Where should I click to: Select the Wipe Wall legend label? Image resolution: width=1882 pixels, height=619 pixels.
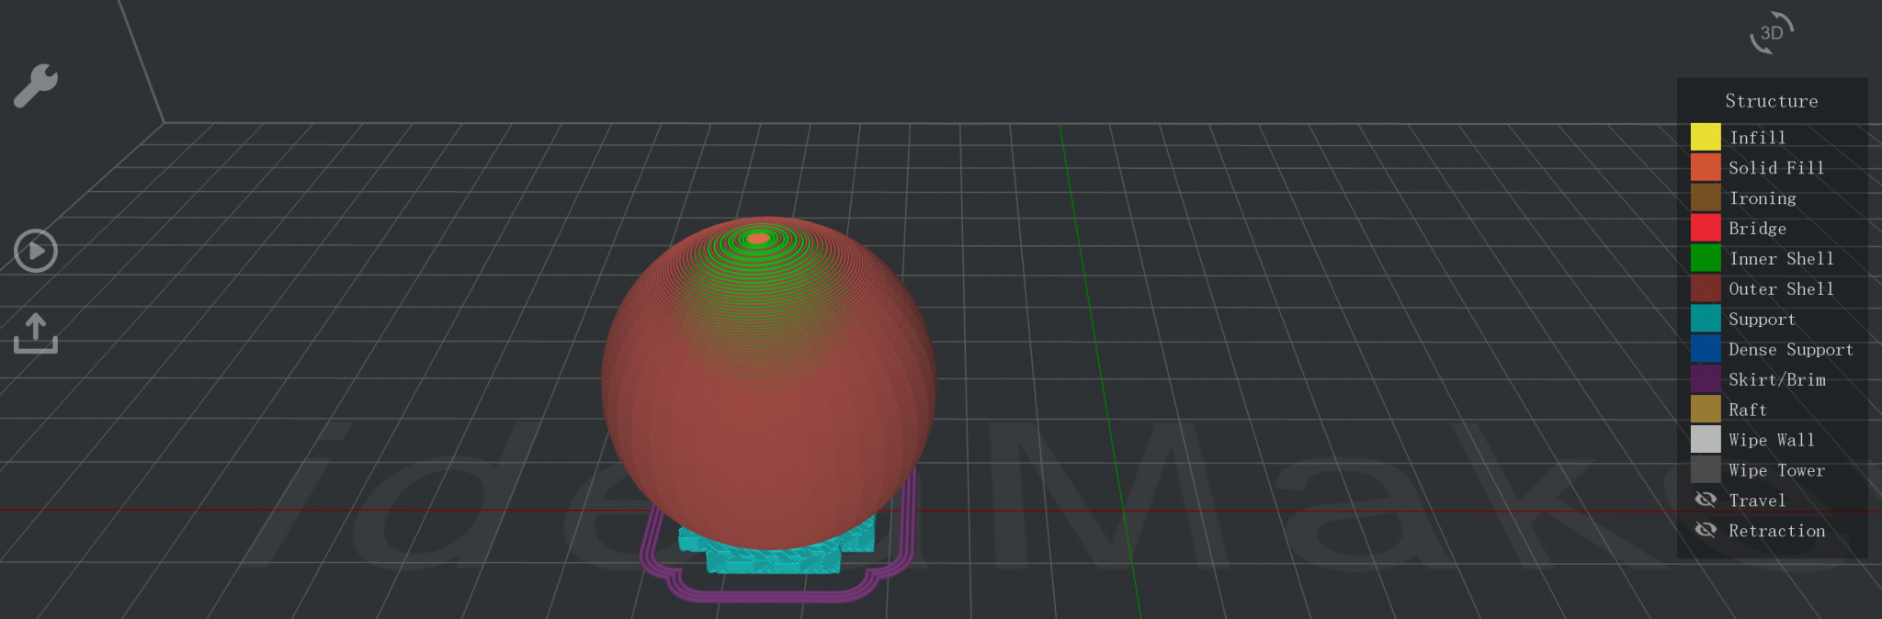(x=1772, y=441)
